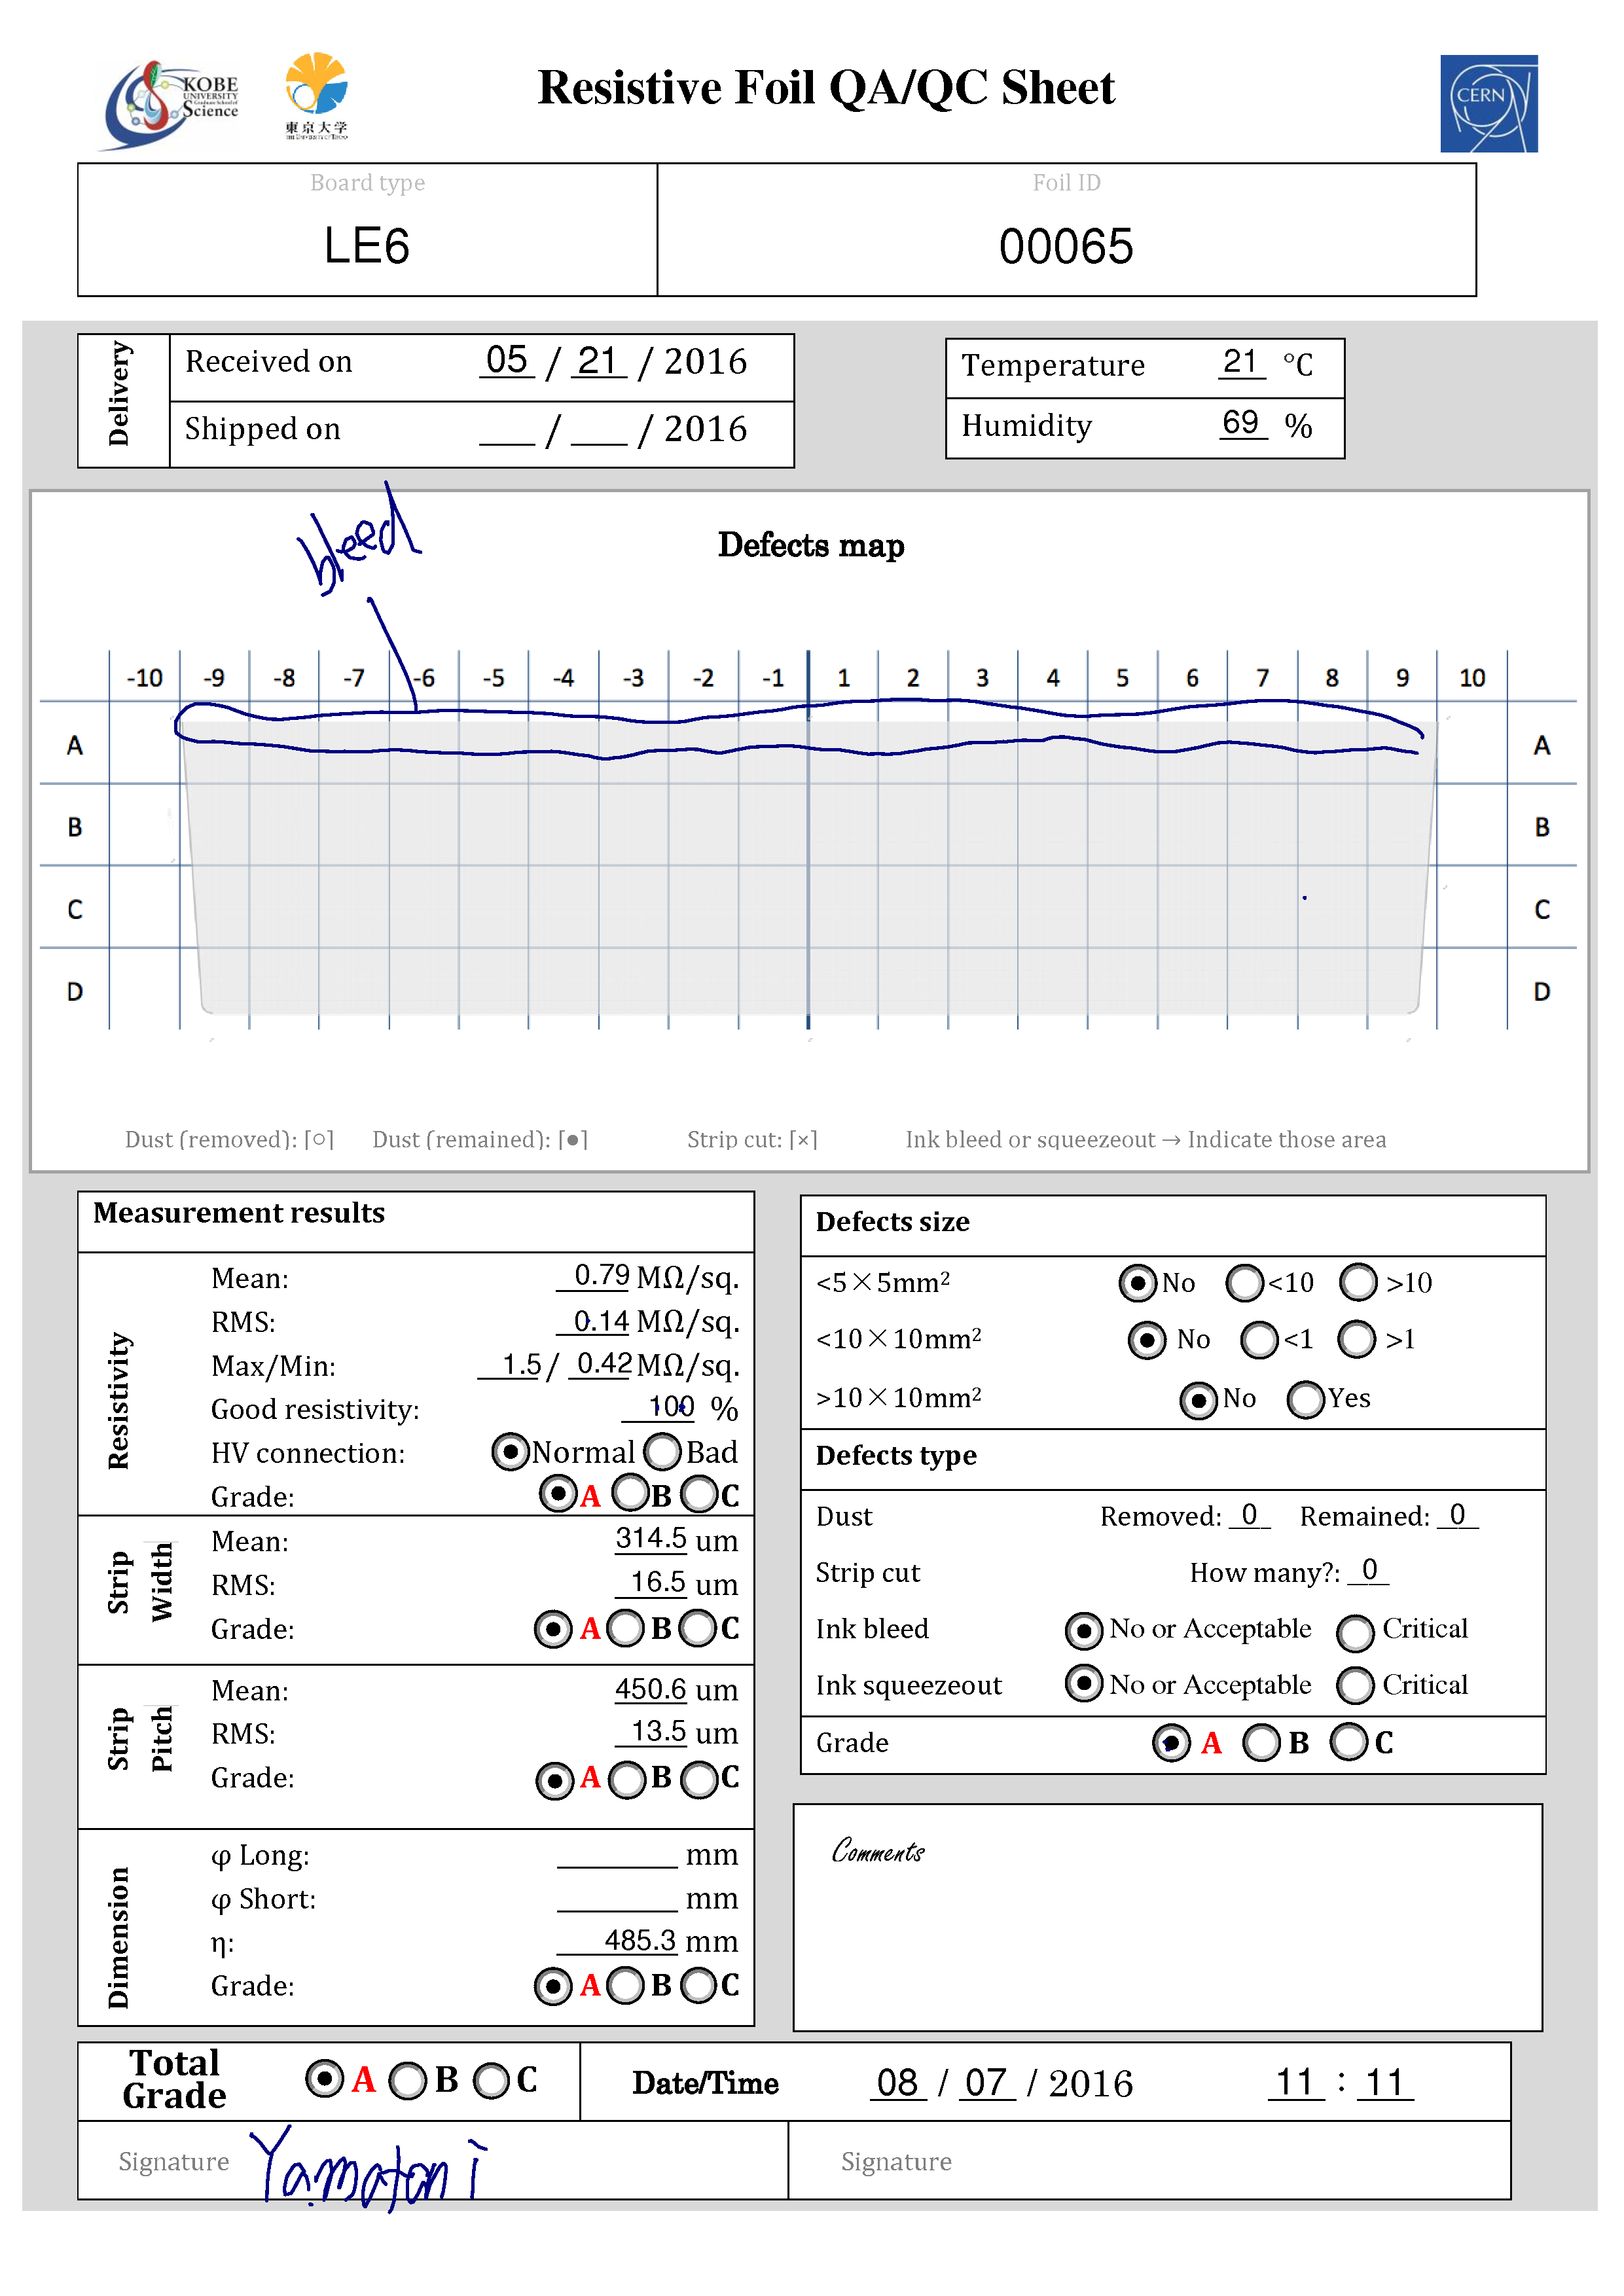Click the CERN logo
The image size is (1624, 2296).
coord(1488,103)
